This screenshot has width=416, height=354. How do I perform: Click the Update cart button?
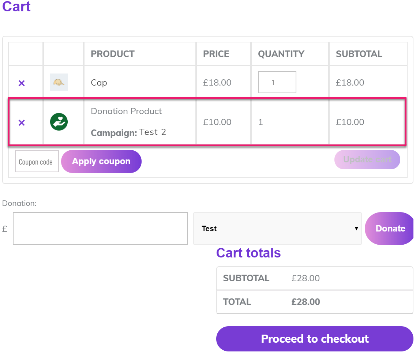367,160
